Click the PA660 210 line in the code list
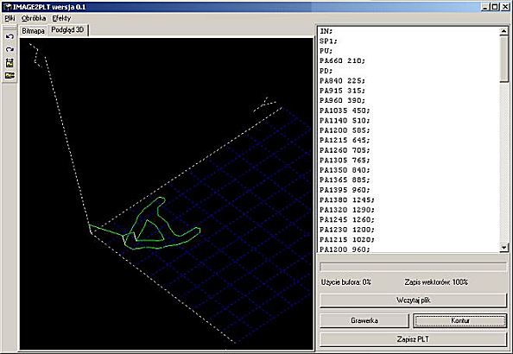 342,60
